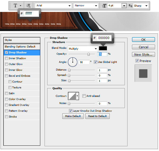
Task: Toggle Layer Knocks Out Drop Shadow
Action: tap(70, 111)
